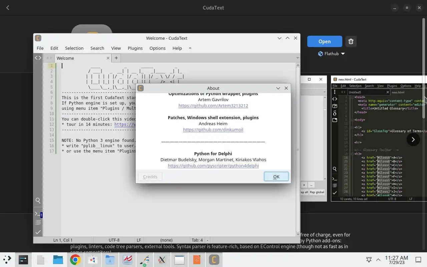The height and width of the screenshot is (267, 427).
Task: Show hidden system tray icons arrow
Action: pyautogui.click(x=378, y=260)
